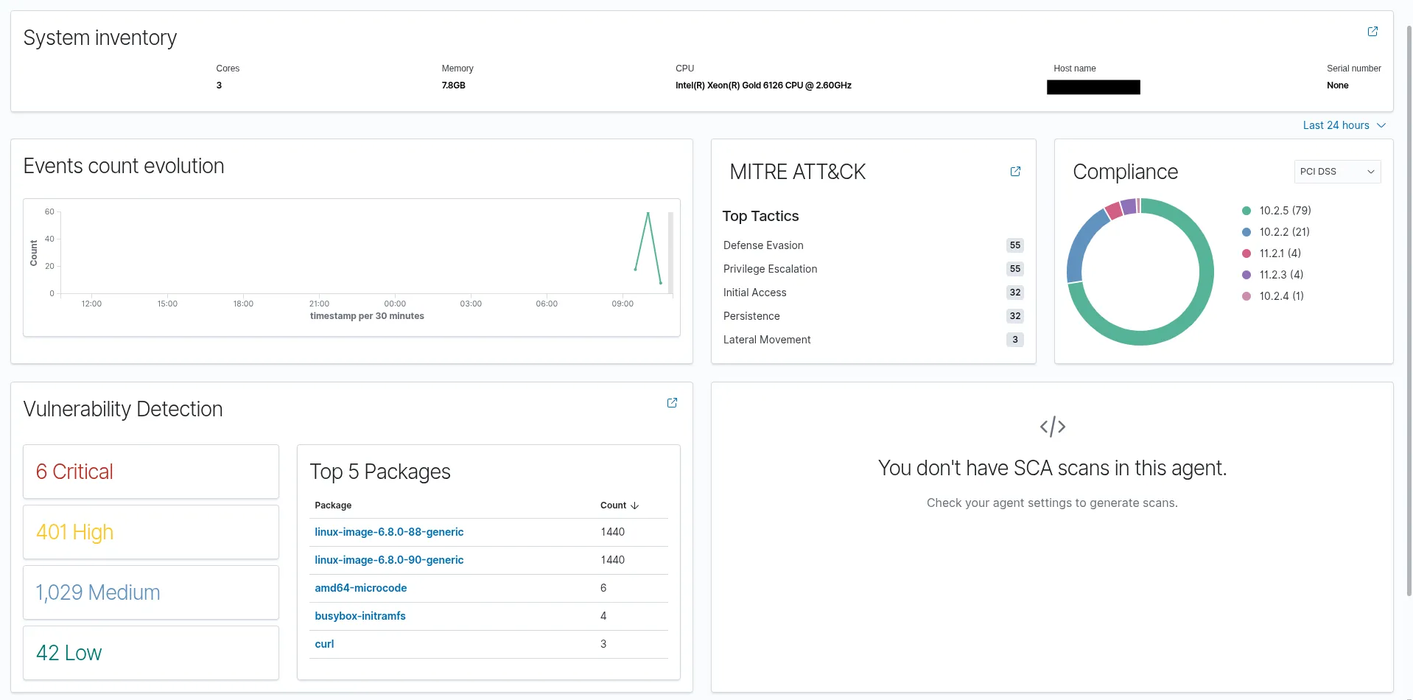Select the 401 High vulnerabilities card
The height and width of the screenshot is (700, 1413).
pos(151,532)
